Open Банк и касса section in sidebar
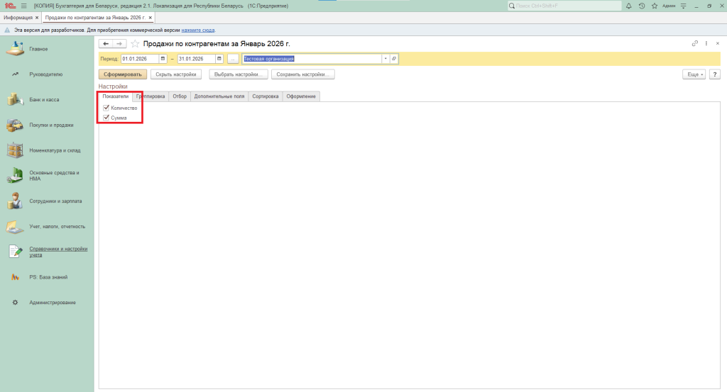Viewport: 727px width, 392px height. pyautogui.click(x=44, y=99)
